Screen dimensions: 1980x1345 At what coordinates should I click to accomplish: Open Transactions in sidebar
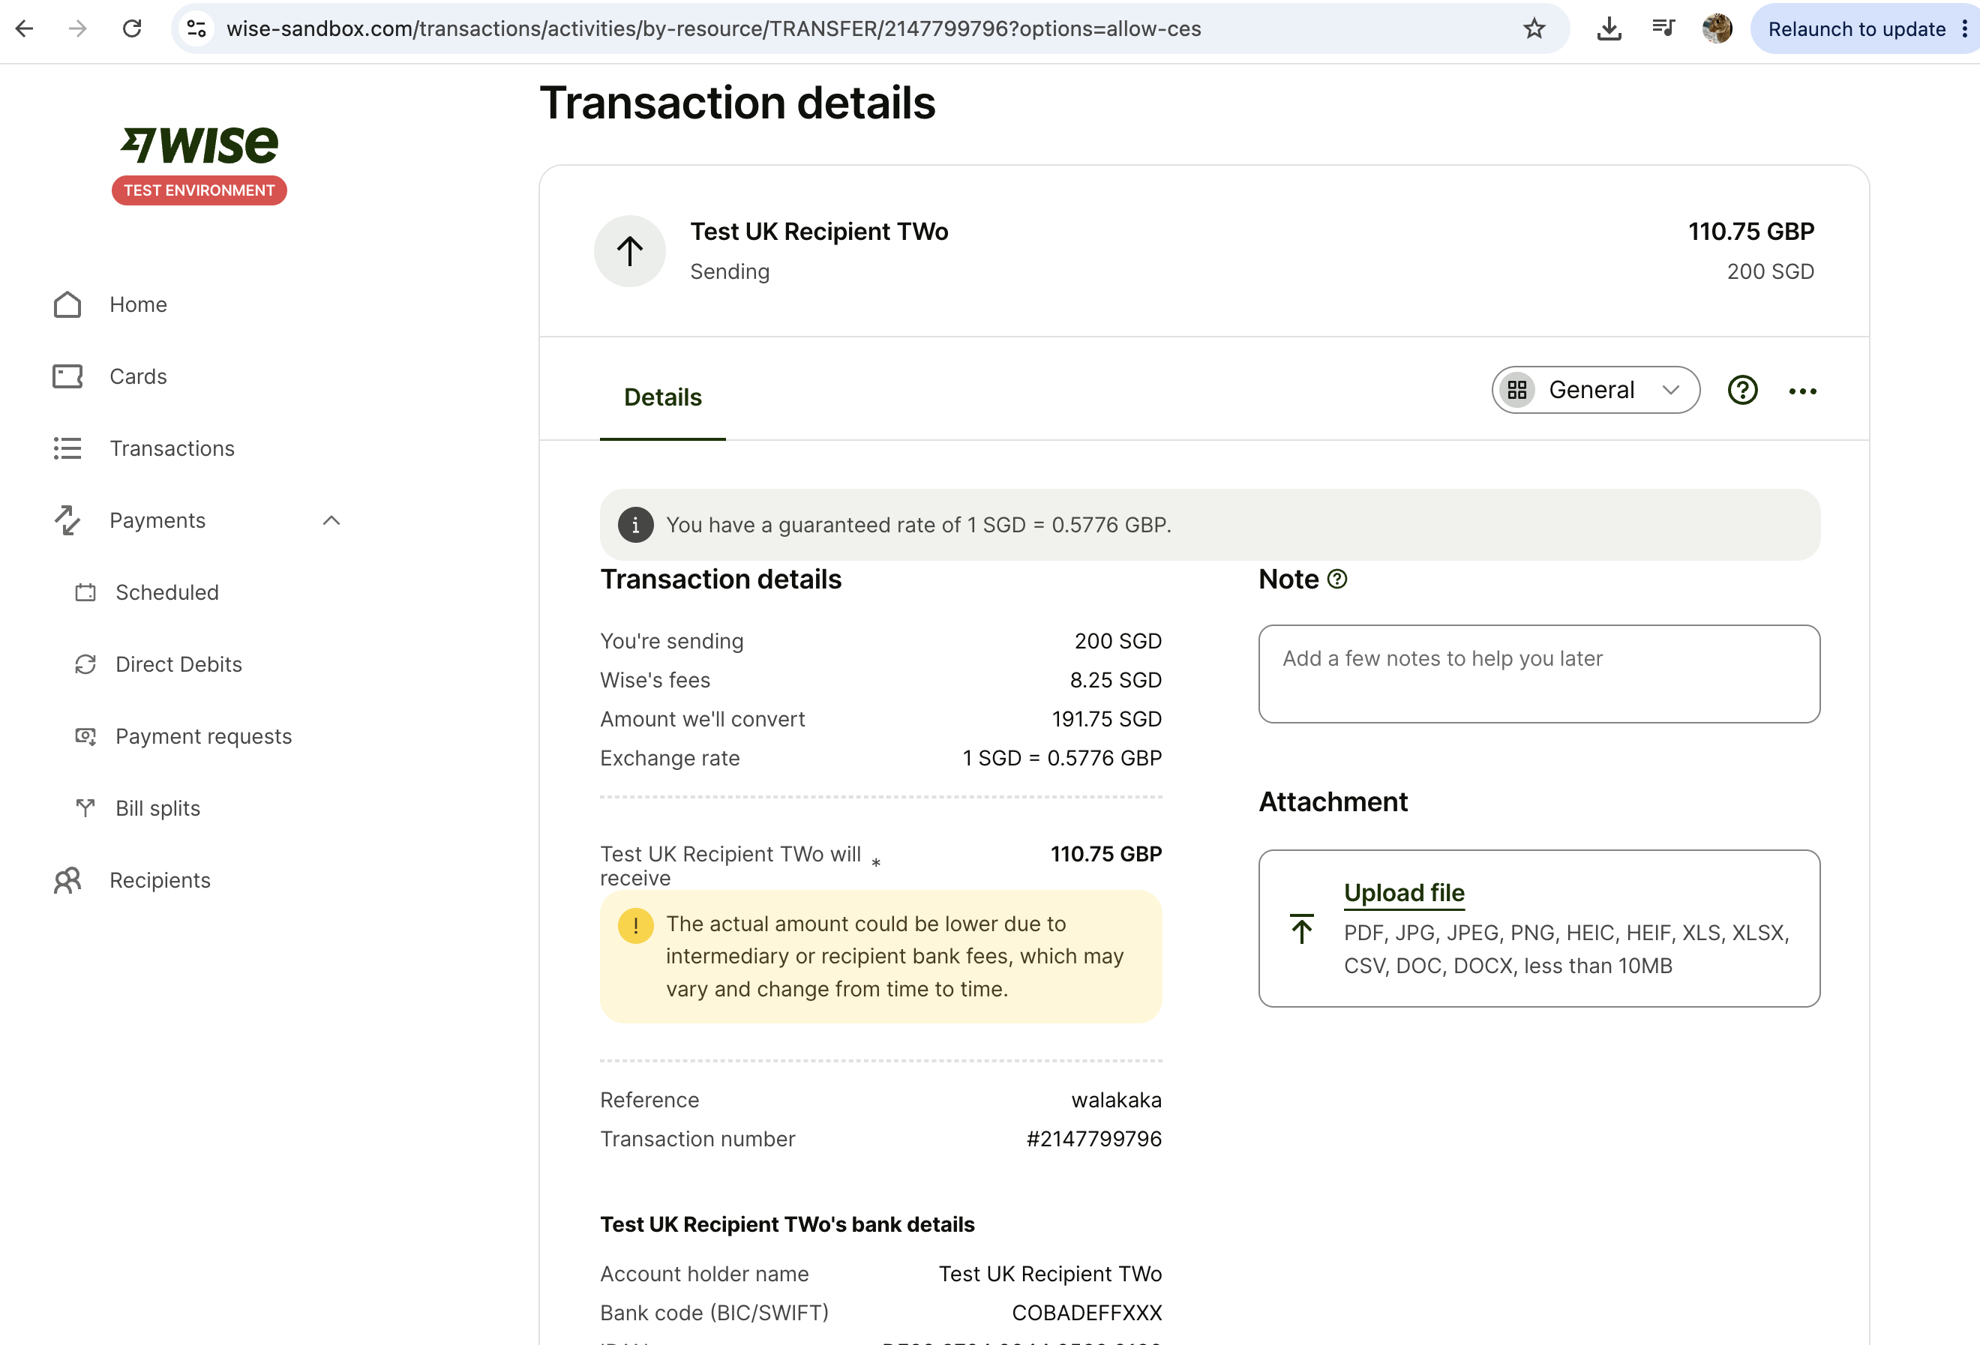coord(172,448)
